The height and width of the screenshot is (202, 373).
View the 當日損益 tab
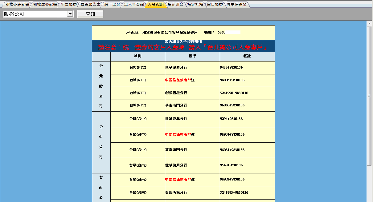point(215,5)
